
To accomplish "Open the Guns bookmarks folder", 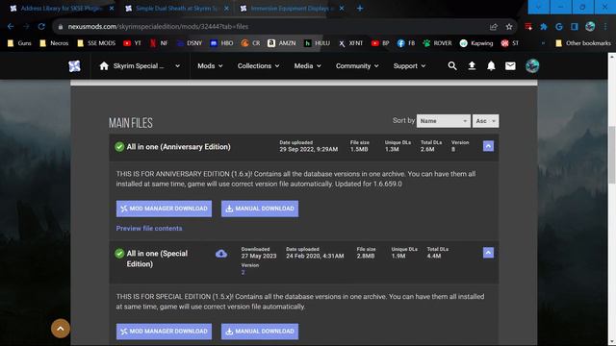I will coord(19,43).
